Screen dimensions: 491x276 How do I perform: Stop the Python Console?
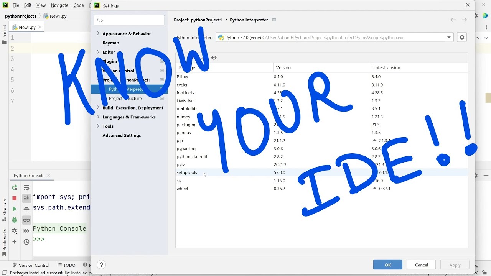pyautogui.click(x=15, y=198)
